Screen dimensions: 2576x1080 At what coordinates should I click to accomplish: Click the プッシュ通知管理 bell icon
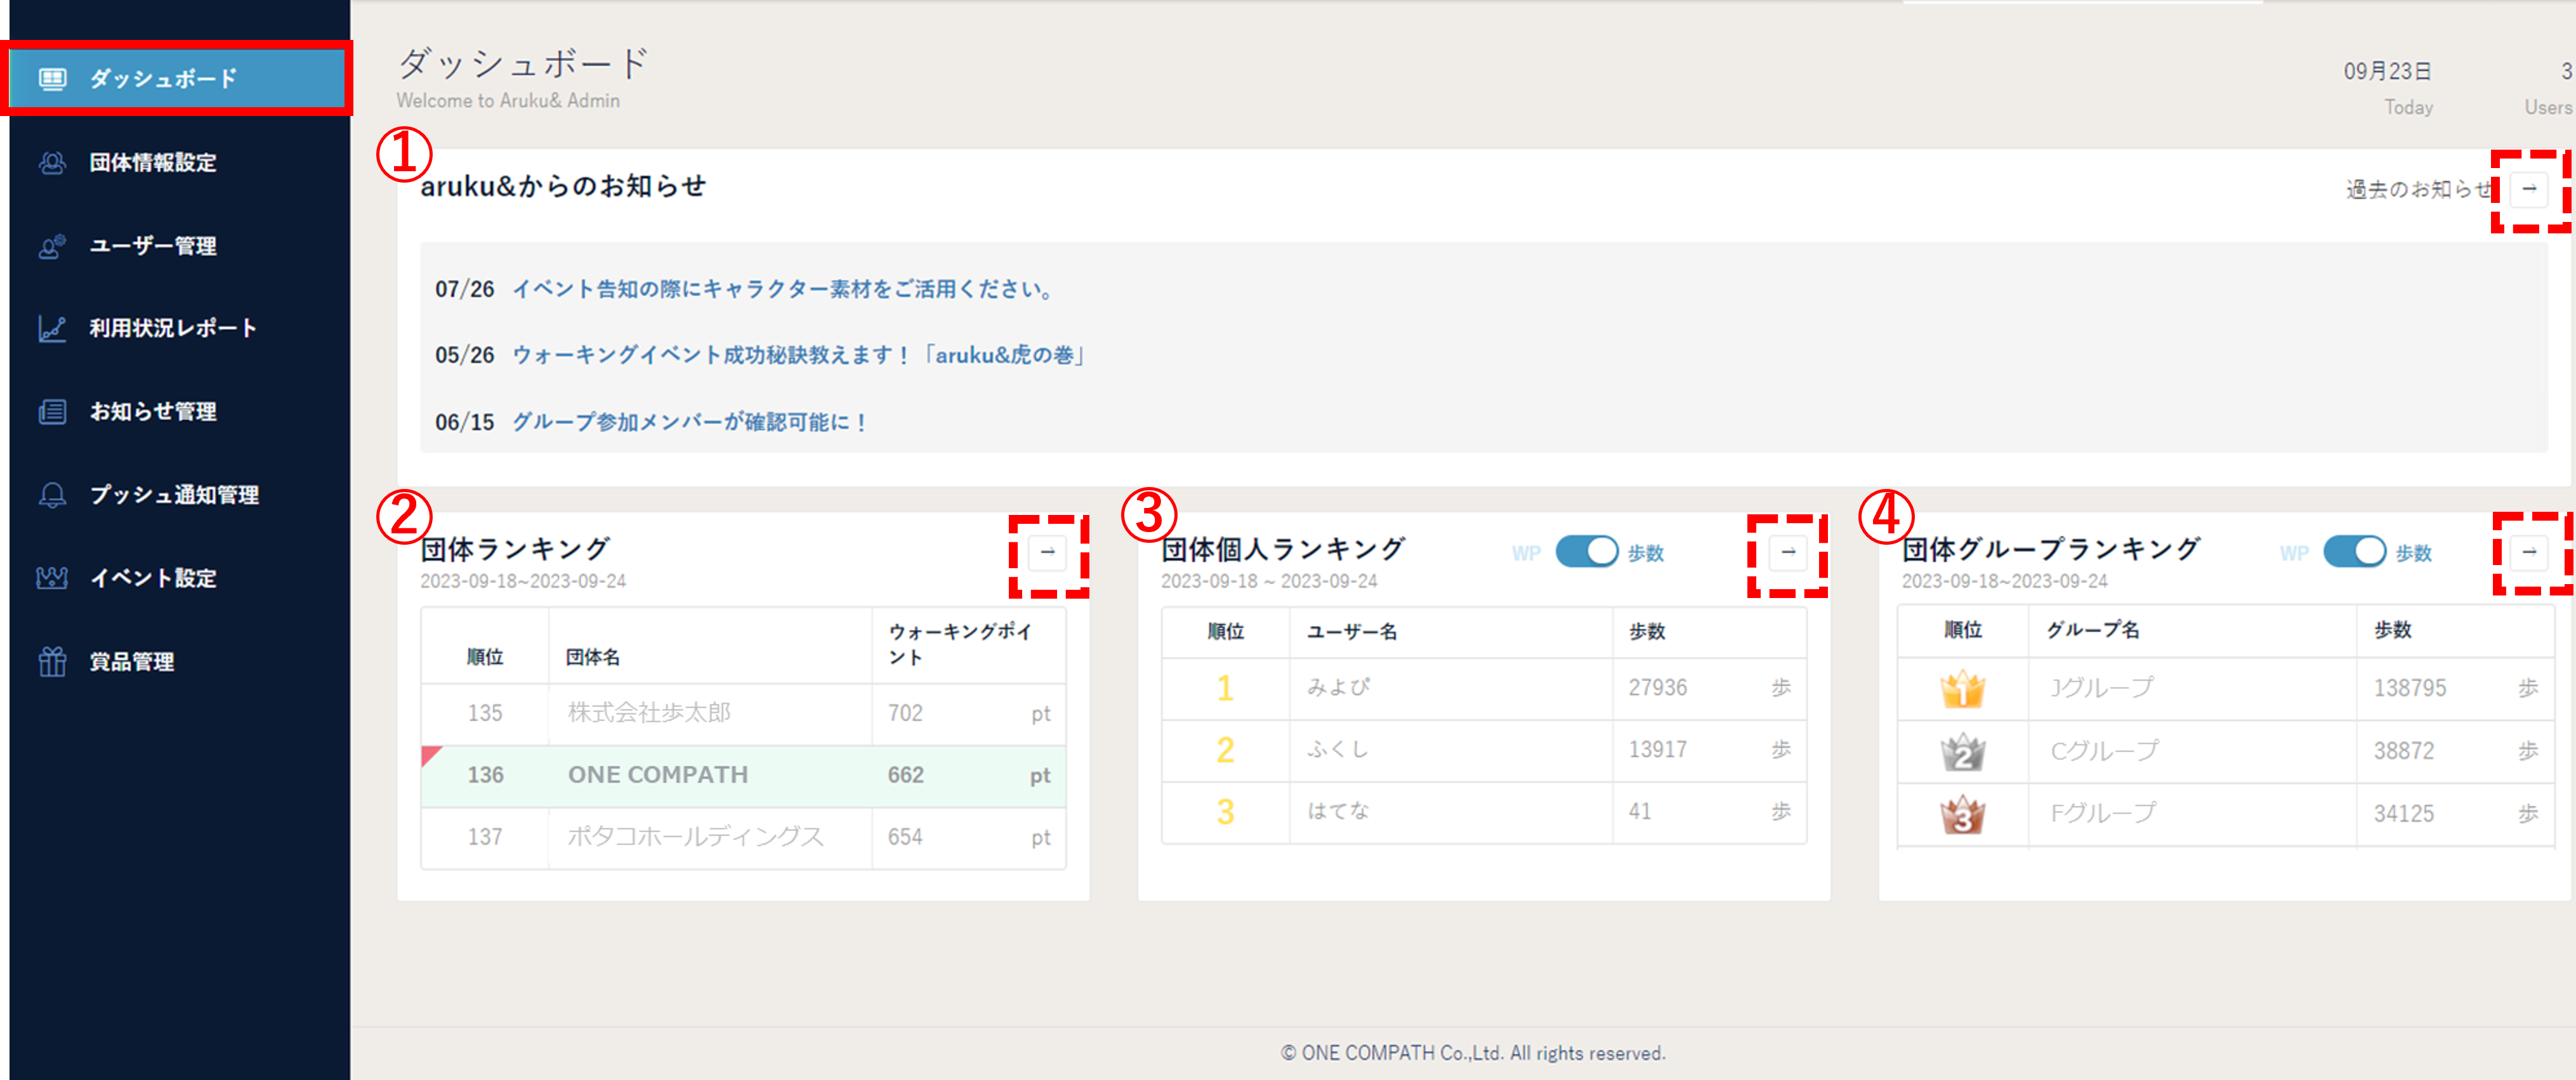tap(52, 495)
